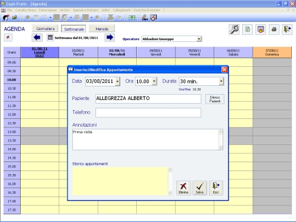Expand the Ora time dropdown
Image resolution: width=296 pixels, height=222 pixels.
coord(155,81)
